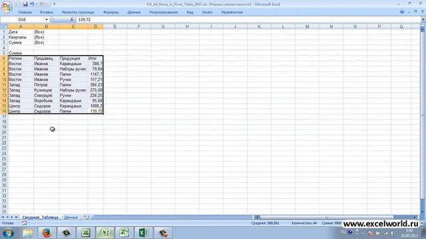This screenshot has height=239, width=426.
Task: Expand the Name Box dropdown
Action: click(47, 19)
